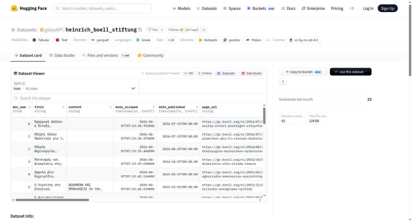412x222 pixels.
Task: Select the Tabular modality tag
Action: (41, 40)
